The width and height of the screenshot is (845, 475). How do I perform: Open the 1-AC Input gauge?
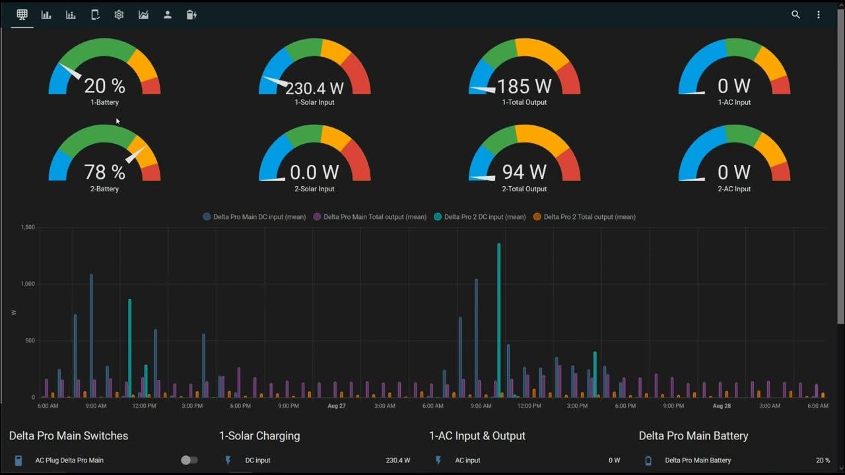[x=734, y=72]
